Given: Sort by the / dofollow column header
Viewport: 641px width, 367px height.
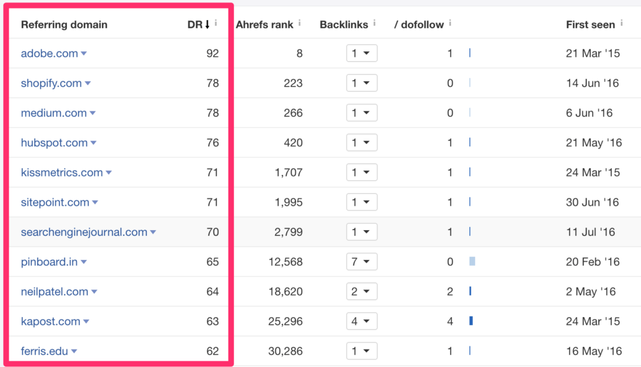Looking at the screenshot, I should tap(419, 24).
